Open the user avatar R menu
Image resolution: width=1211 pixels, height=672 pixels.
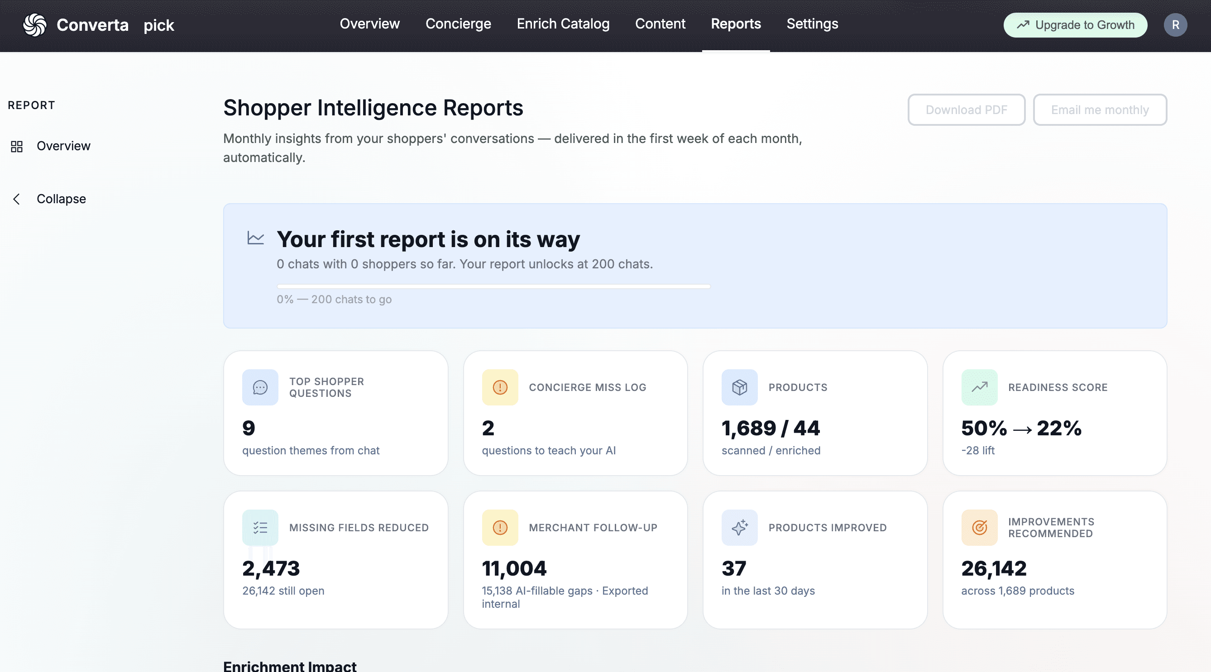(x=1175, y=24)
